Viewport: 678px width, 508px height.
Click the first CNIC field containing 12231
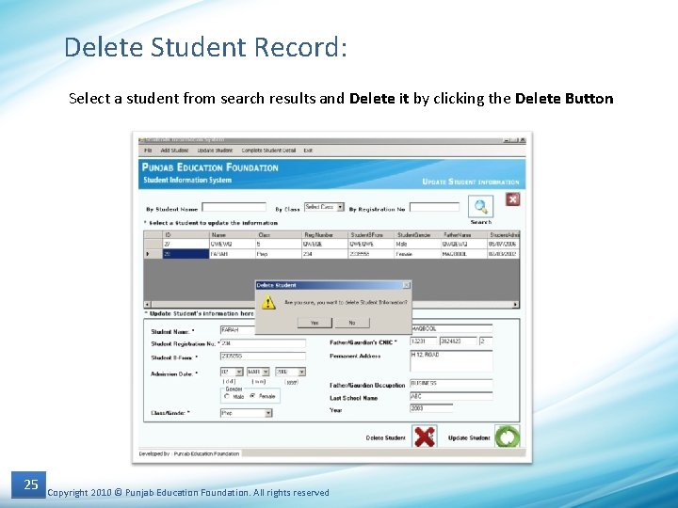tap(423, 341)
